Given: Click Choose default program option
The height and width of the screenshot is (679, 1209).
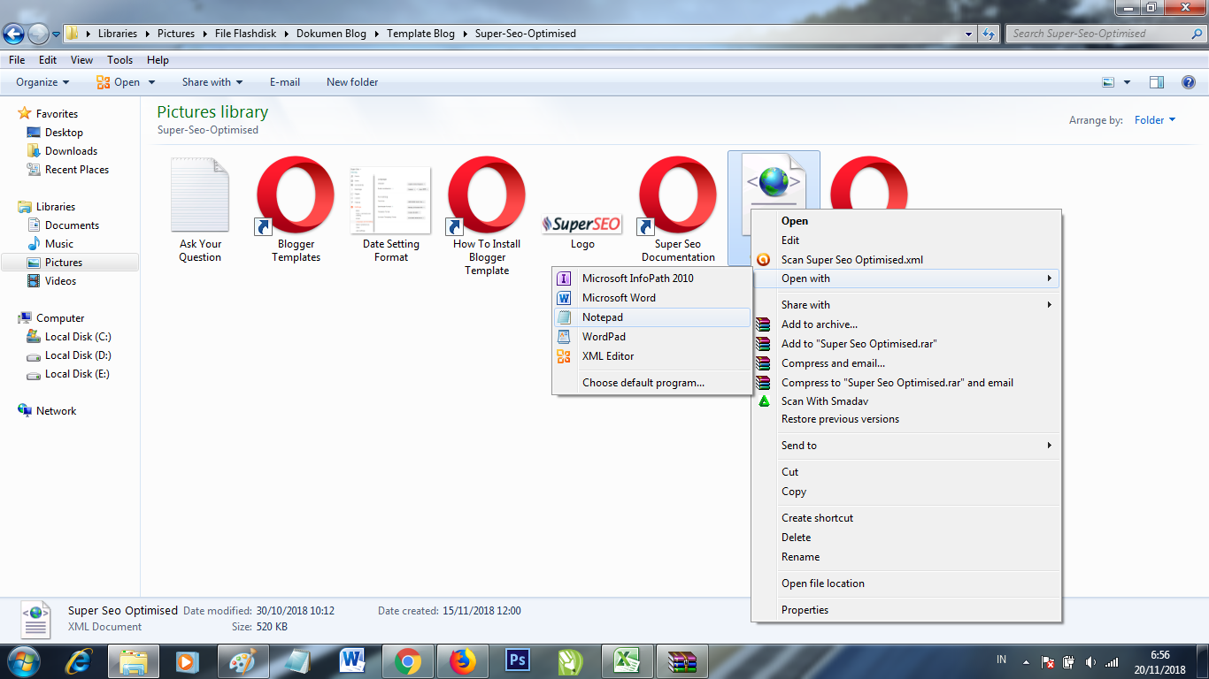Looking at the screenshot, I should click(652, 383).
